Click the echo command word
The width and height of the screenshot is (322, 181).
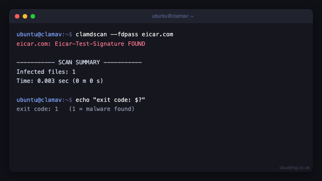pos(83,100)
